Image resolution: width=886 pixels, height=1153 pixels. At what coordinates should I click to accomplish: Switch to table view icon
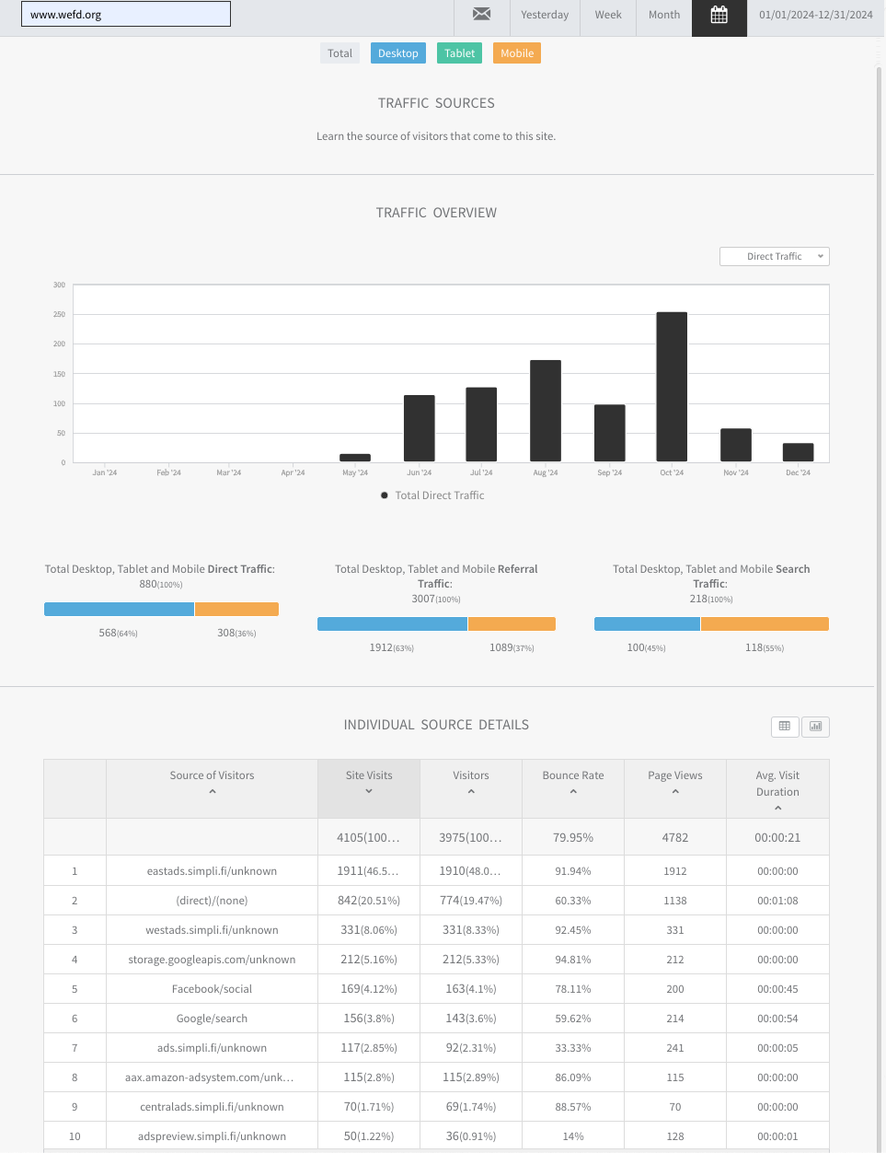coord(785,726)
